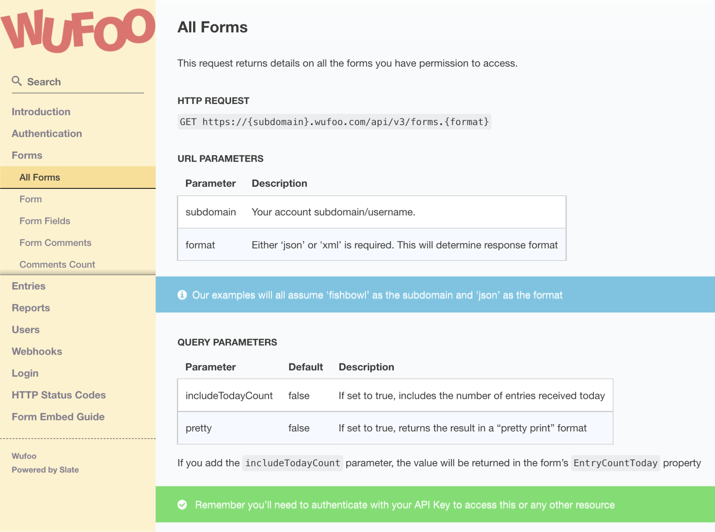Open the Form Fields page

(x=45, y=221)
